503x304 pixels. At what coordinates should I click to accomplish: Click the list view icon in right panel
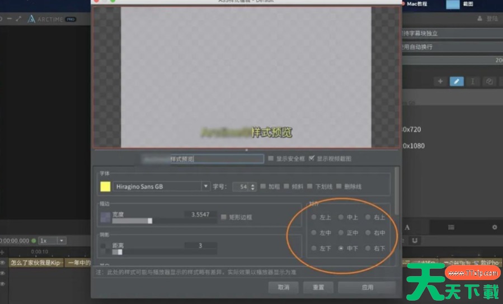click(x=451, y=227)
